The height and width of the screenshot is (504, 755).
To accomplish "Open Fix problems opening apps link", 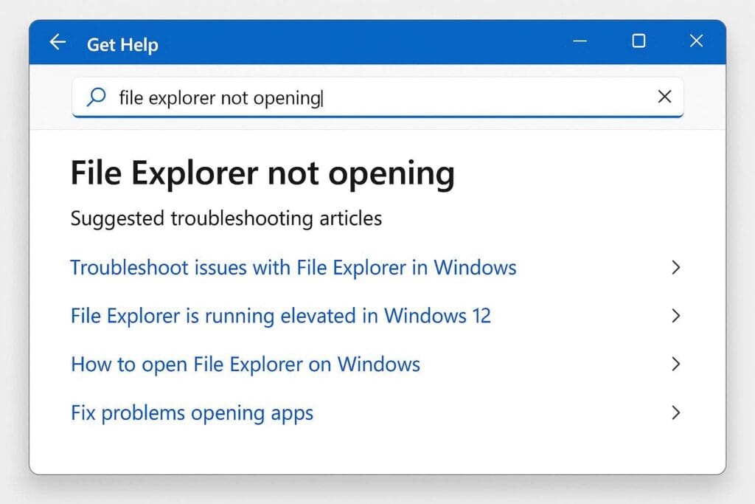I will [x=192, y=412].
